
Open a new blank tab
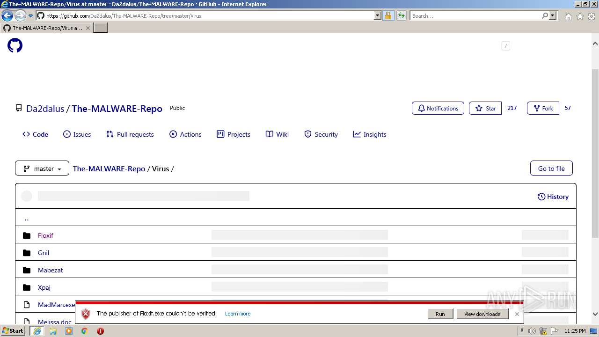[101, 28]
